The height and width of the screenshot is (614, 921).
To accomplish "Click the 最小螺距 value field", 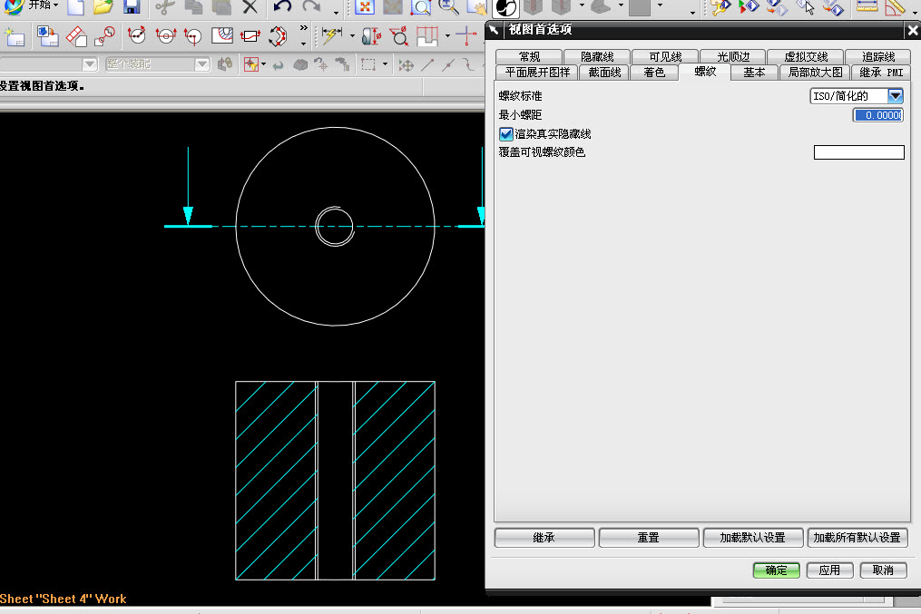I will [877, 115].
